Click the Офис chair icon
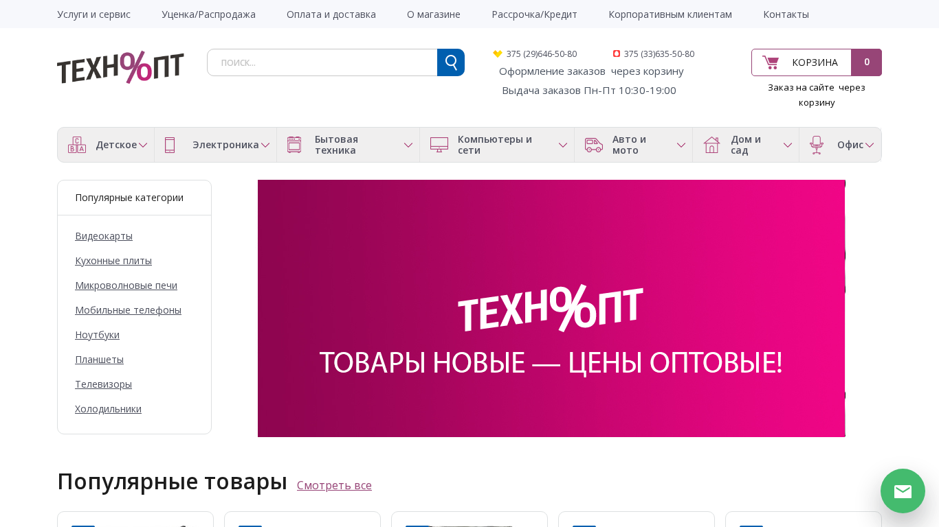Screen dimensions: 939x527 click(x=817, y=145)
